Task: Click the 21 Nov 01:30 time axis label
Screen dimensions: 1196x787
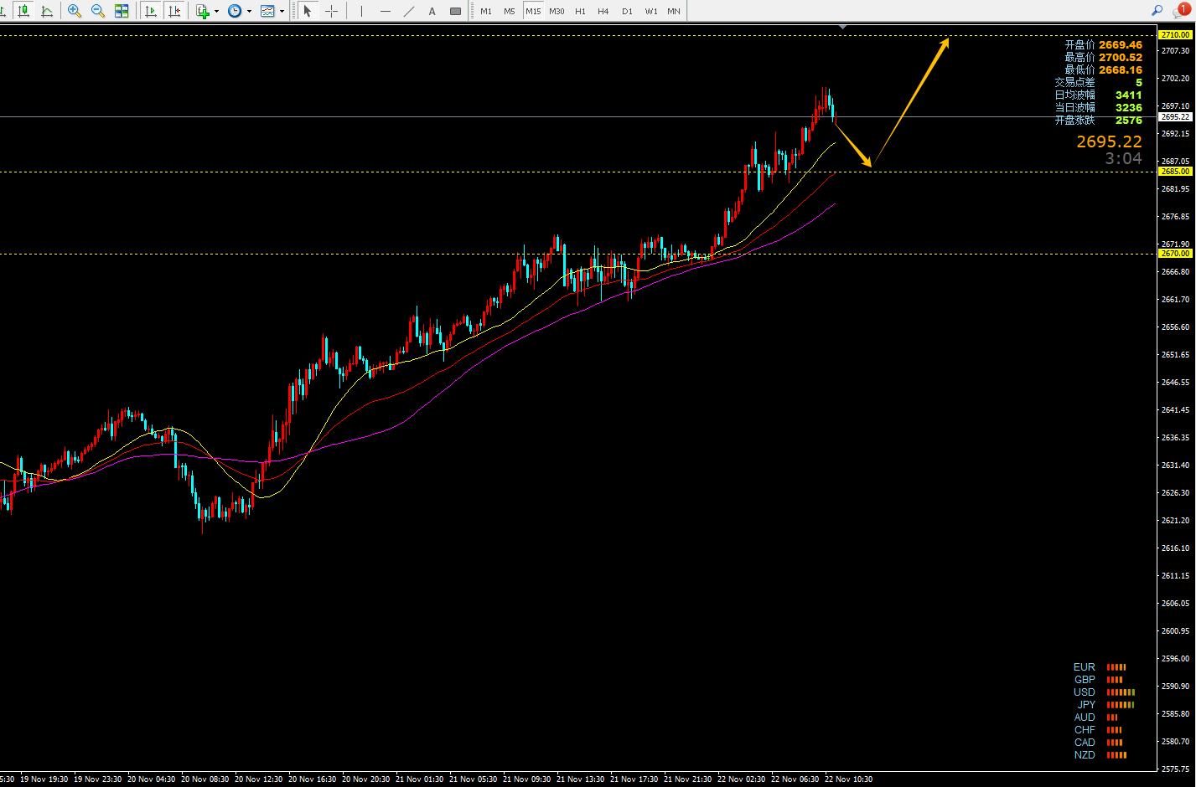Action: coord(420,779)
